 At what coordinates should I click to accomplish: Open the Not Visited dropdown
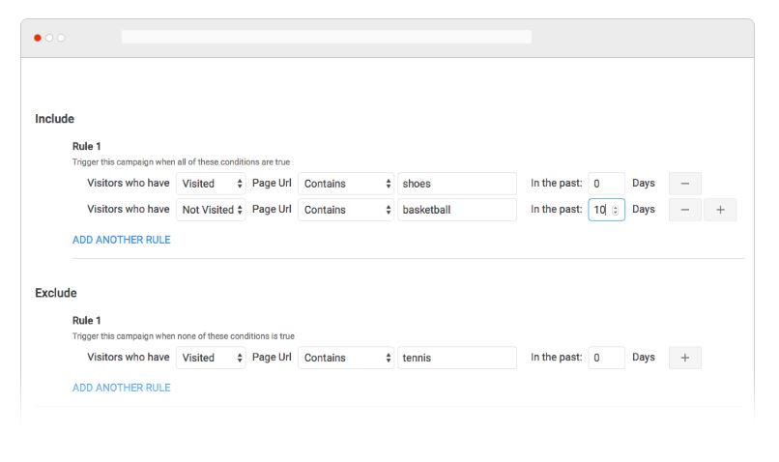pyautogui.click(x=211, y=210)
